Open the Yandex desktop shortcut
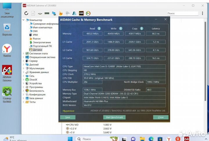This screenshot has height=141, width=209. [x=7, y=50]
